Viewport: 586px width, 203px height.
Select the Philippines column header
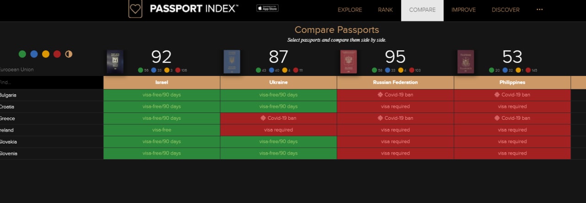512,82
